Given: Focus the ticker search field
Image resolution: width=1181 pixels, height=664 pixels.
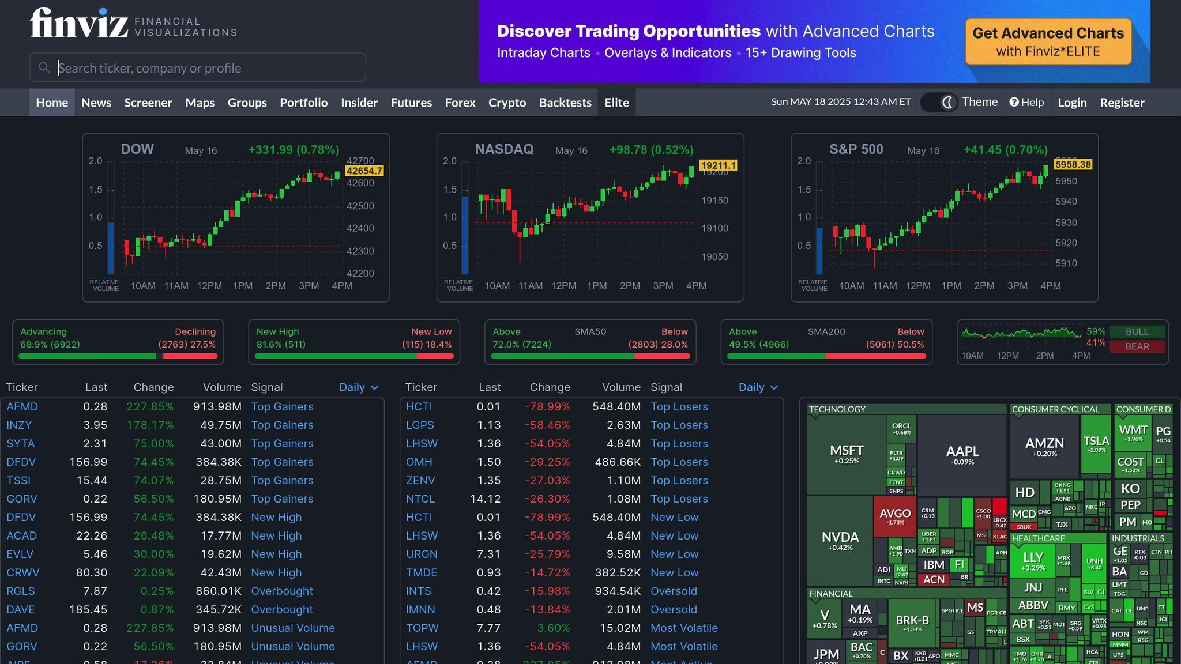Looking at the screenshot, I should coord(198,67).
